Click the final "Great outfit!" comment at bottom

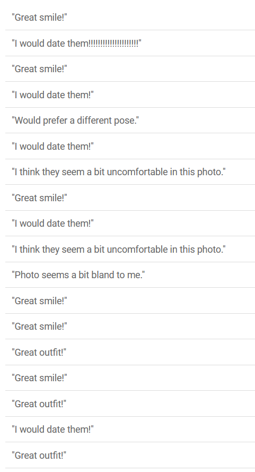point(130,455)
